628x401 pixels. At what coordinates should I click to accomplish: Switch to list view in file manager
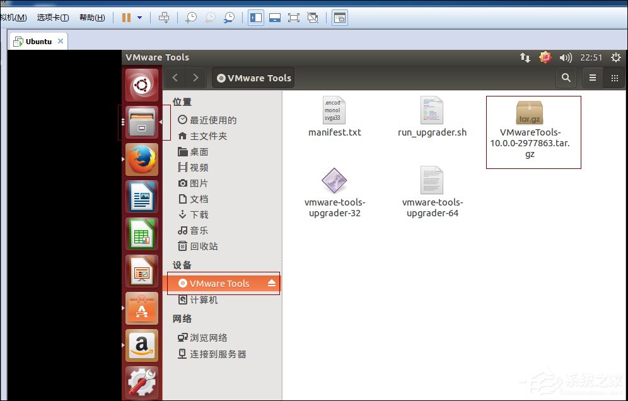pos(591,78)
